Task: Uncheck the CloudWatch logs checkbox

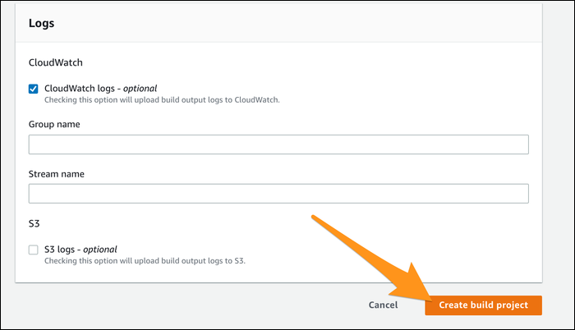Action: [34, 89]
